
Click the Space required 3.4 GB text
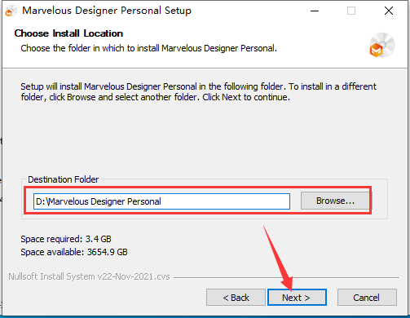(66, 239)
